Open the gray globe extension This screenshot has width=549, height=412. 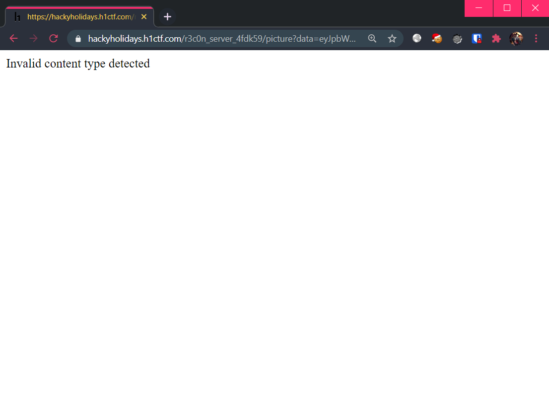coord(416,38)
